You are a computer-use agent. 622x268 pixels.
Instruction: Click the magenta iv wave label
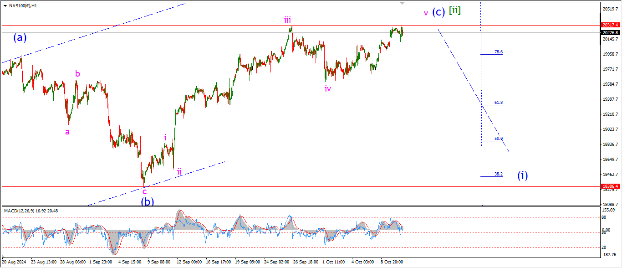pos(328,89)
